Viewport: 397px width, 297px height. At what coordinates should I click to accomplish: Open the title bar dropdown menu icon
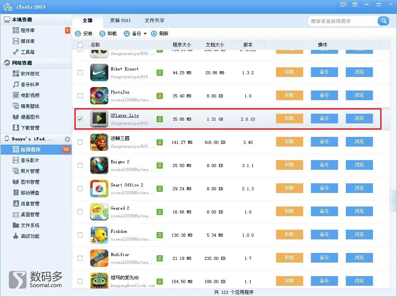tap(355, 5)
